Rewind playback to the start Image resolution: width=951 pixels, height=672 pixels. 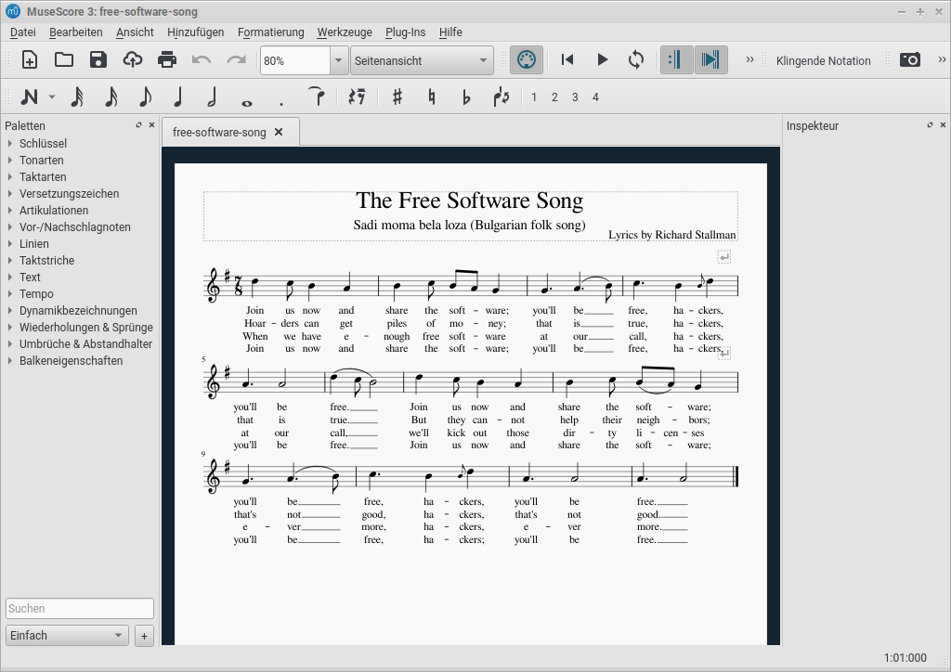567,60
